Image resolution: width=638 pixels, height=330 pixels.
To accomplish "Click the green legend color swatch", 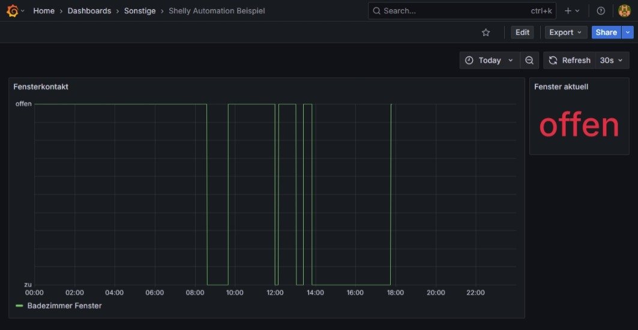I will click(19, 306).
